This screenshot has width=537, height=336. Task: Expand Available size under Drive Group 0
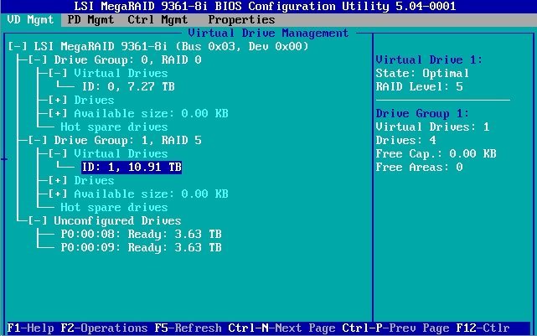click(x=58, y=113)
